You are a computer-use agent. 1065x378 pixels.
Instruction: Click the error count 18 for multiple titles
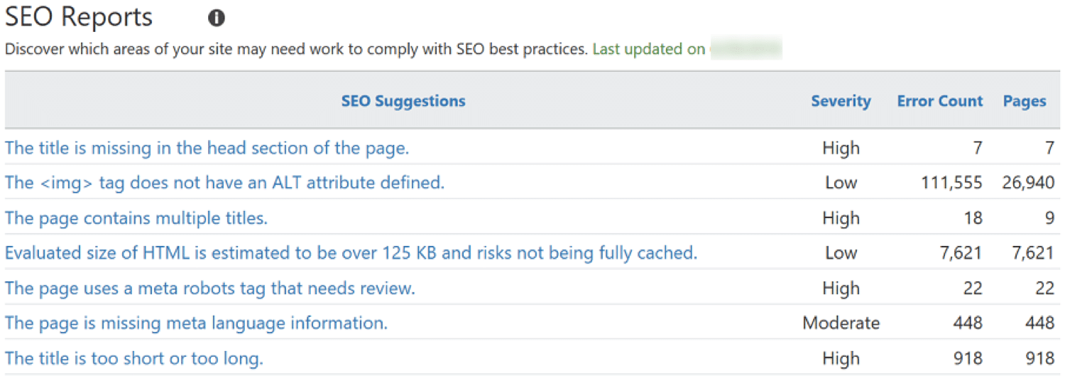click(973, 218)
